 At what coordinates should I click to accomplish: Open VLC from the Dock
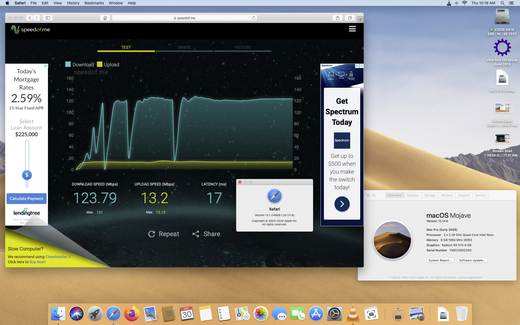[x=353, y=314]
